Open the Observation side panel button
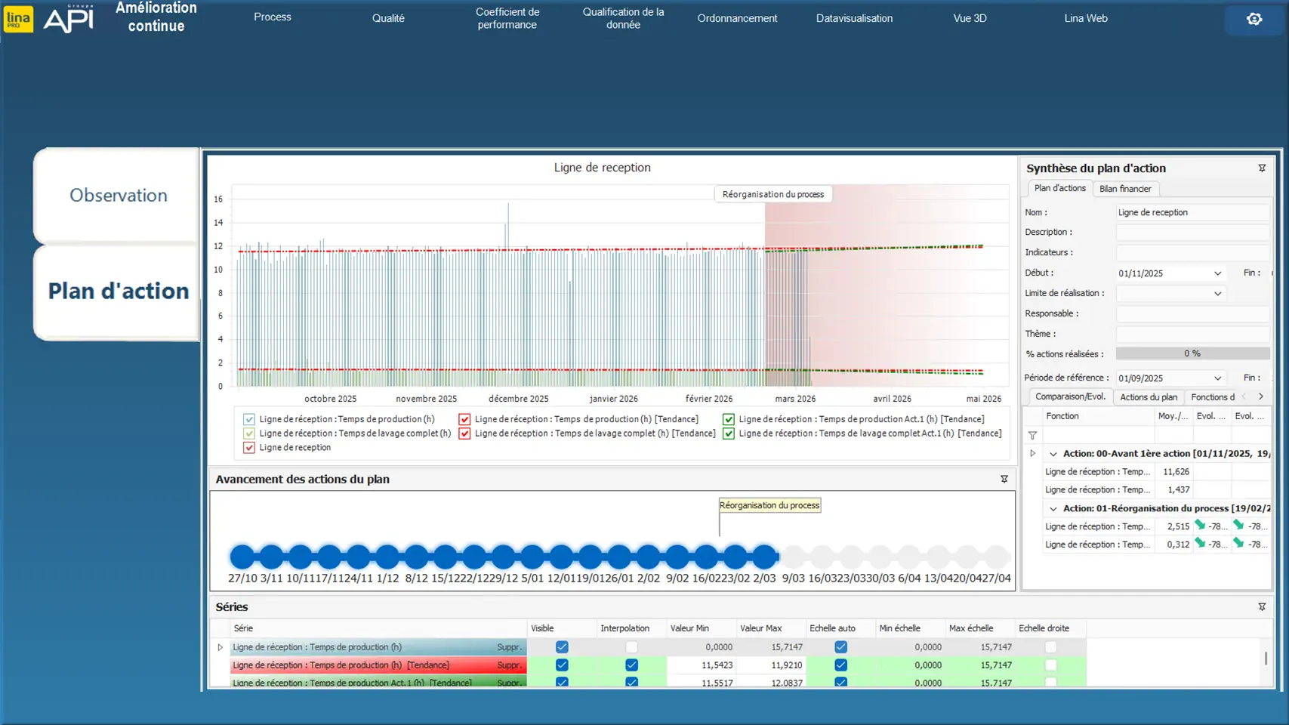 [x=118, y=196]
